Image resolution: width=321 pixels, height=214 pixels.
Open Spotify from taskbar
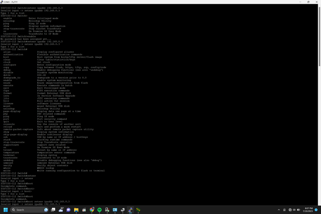(x=99, y=210)
